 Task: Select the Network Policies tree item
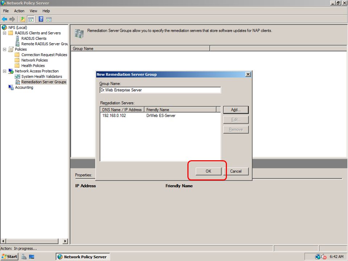coord(34,60)
